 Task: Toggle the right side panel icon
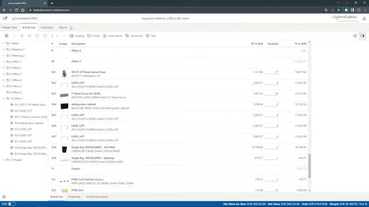363,36
